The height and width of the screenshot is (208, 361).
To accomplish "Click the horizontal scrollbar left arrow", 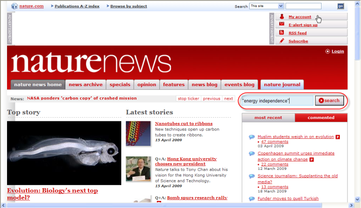I will 3,205.
